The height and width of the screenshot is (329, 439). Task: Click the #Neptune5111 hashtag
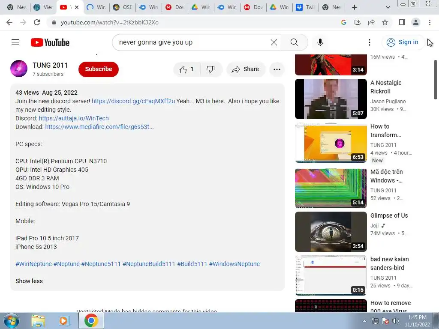(x=101, y=264)
